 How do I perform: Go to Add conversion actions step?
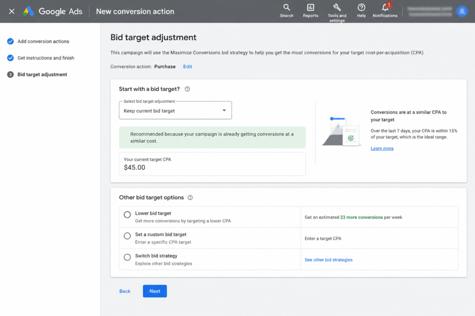click(x=43, y=41)
